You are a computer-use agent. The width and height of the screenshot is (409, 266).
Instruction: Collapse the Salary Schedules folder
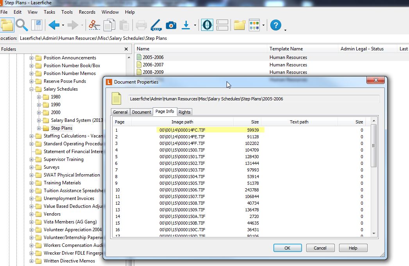pos(32,89)
